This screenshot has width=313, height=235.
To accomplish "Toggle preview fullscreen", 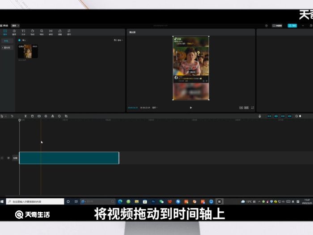I will click(253, 108).
